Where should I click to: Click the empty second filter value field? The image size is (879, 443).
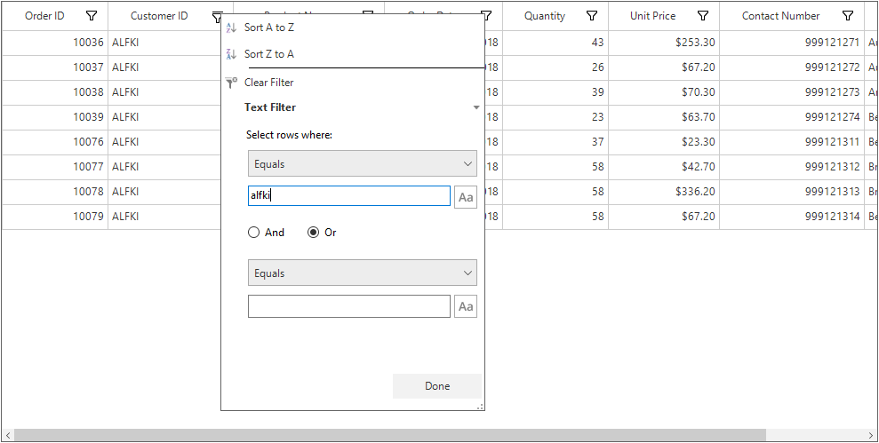[348, 306]
